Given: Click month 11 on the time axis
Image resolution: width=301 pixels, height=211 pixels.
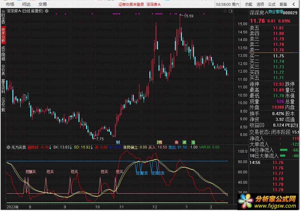Looking at the screenshot, I should pos(122,207).
